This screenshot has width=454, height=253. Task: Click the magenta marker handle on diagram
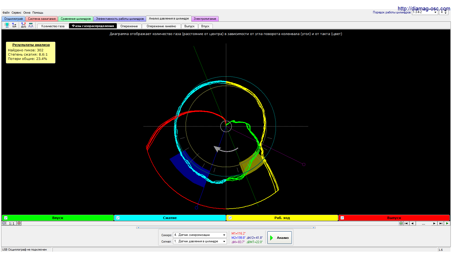click(304, 164)
